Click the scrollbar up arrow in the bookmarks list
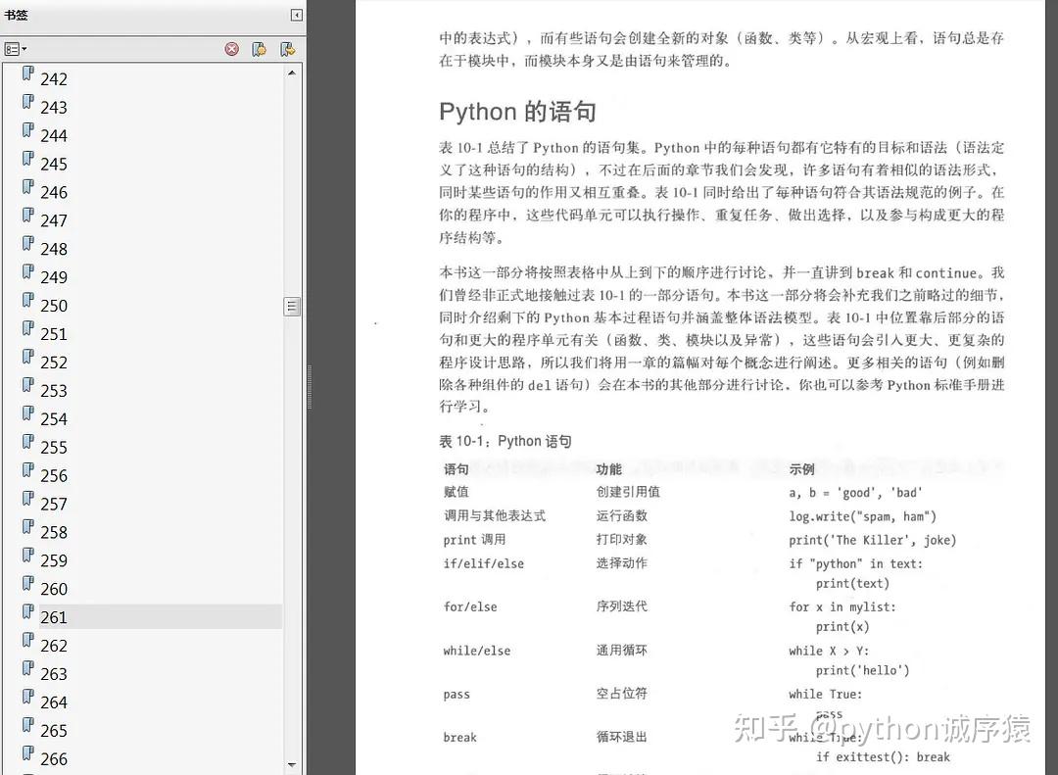 click(292, 72)
